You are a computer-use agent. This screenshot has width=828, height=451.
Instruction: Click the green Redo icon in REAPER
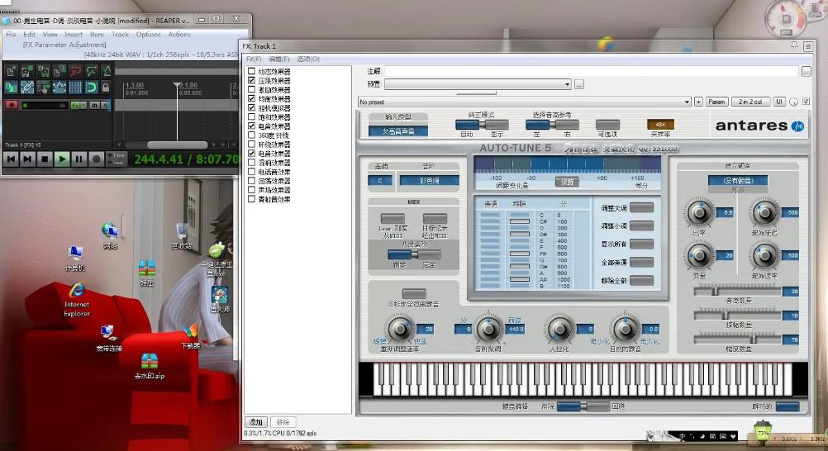(91, 71)
